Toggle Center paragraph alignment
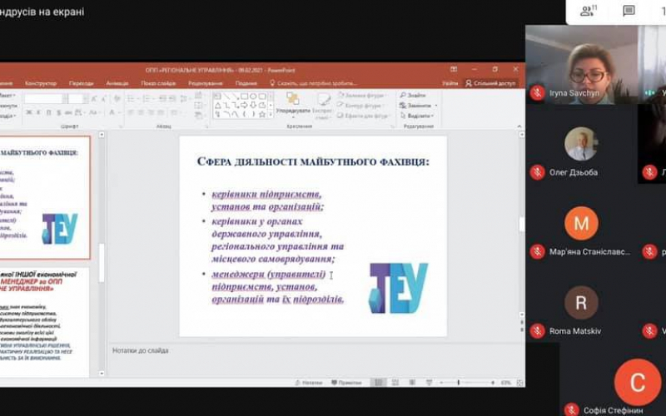666x416 pixels. tap(141, 112)
